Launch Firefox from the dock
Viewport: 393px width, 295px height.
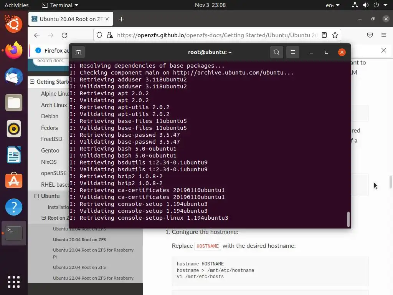(x=13, y=50)
